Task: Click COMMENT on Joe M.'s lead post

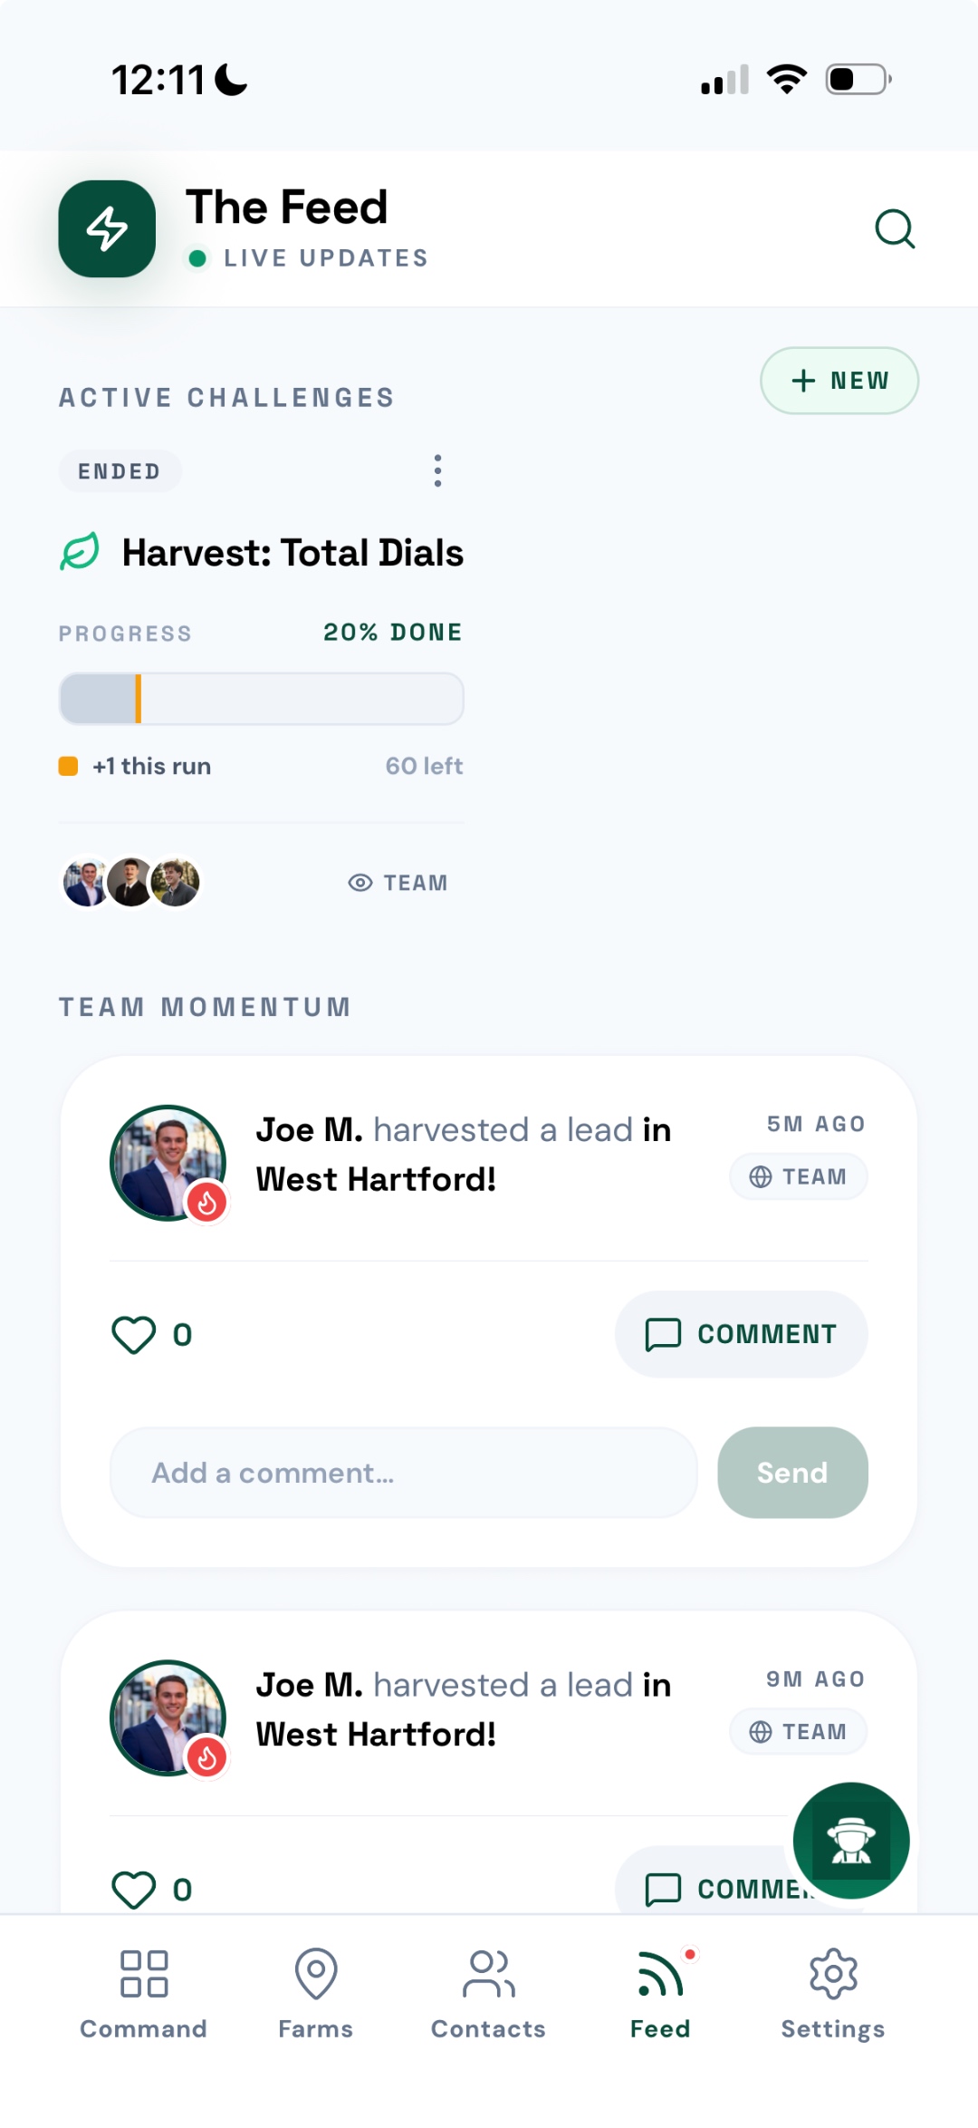Action: (741, 1333)
